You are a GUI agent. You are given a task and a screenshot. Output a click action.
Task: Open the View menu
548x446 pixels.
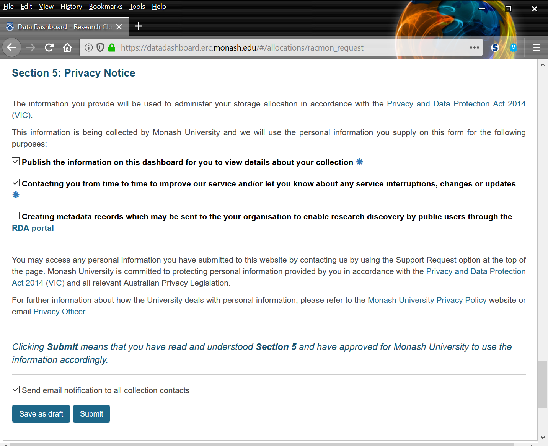46,7
